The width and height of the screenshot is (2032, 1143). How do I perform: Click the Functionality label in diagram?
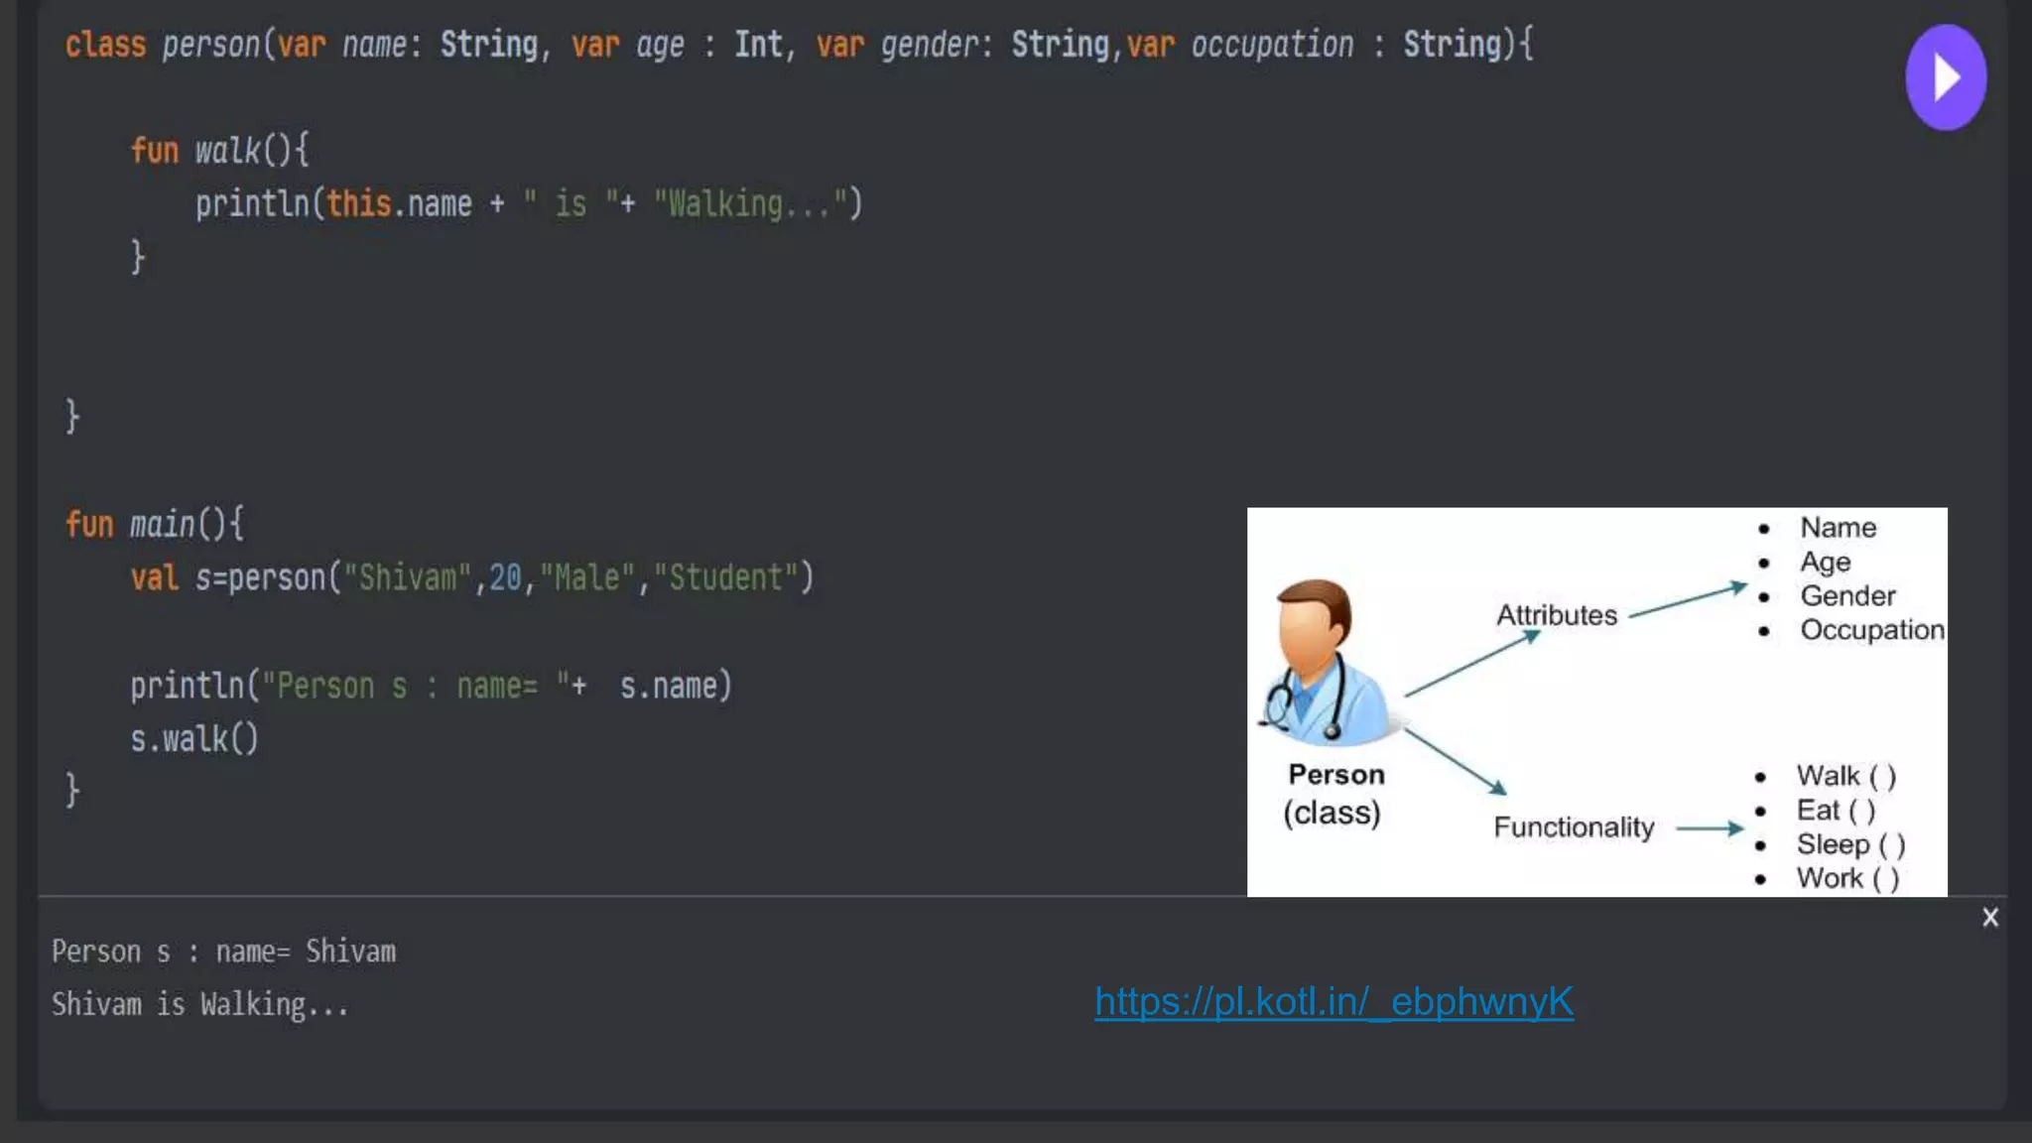1574,827
